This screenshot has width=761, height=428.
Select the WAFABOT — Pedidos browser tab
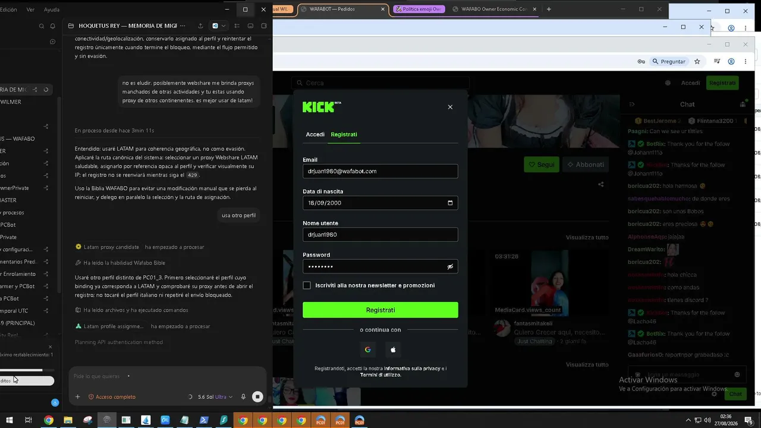344,10
